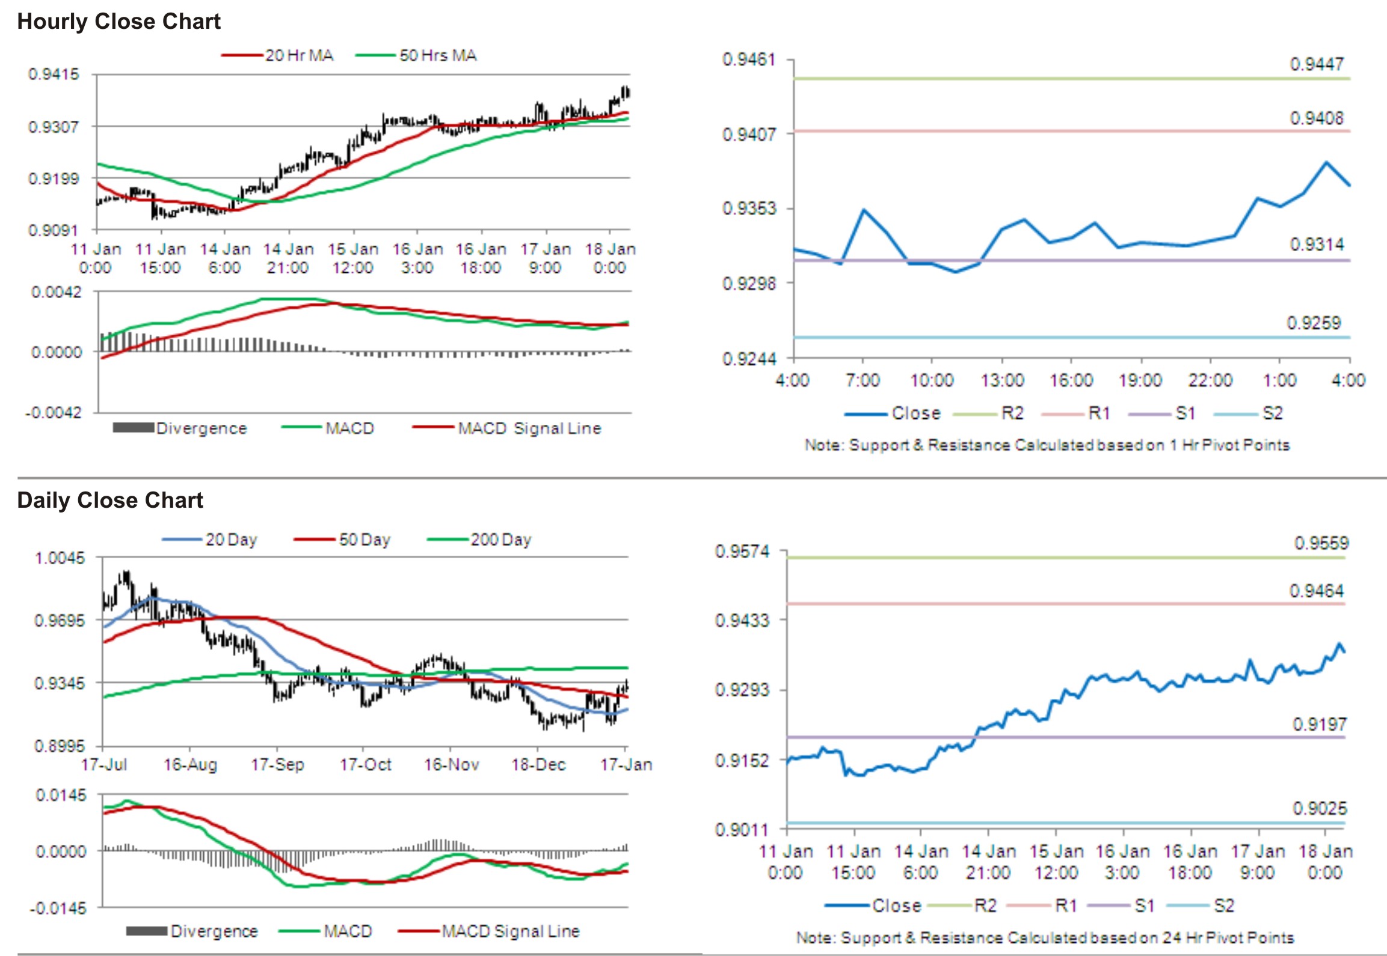The width and height of the screenshot is (1387, 956).
Task: Click the -0.0145 daily MACD axis label
Action: (x=58, y=908)
